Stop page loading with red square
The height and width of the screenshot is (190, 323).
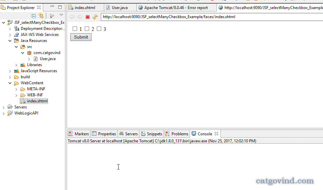pyautogui.click(x=87, y=17)
